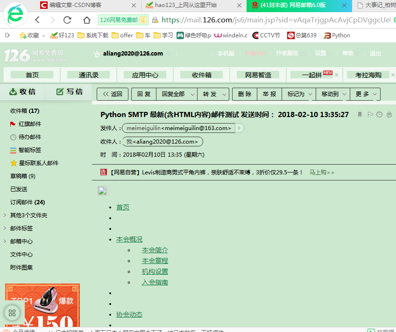
Task: Expand the 转发 dropdown arrow
Action: coord(224,95)
